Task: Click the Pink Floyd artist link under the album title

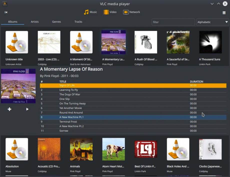Action: 50,76
